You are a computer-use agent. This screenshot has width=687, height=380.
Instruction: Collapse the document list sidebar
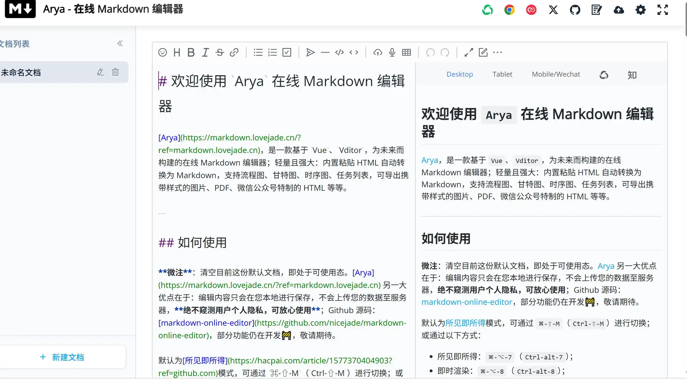pos(120,43)
